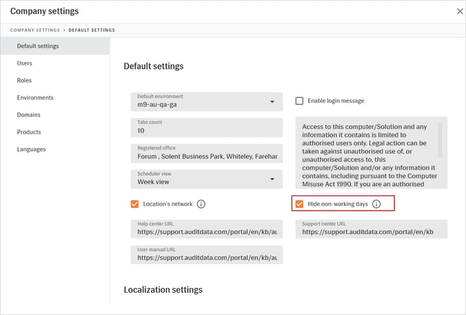This screenshot has width=466, height=315.
Task: Click the Help center URL field
Action: [x=207, y=229]
